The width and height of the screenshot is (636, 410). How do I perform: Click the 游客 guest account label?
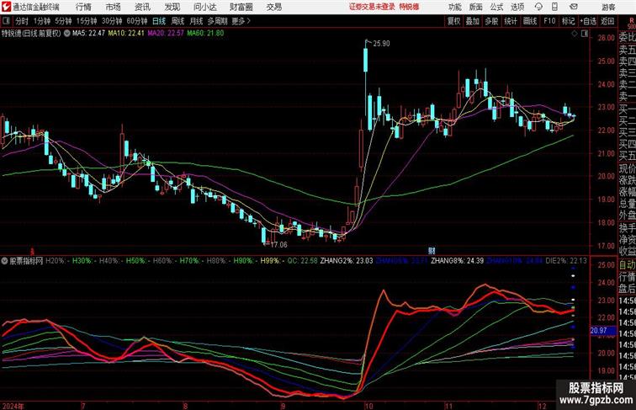point(608,7)
